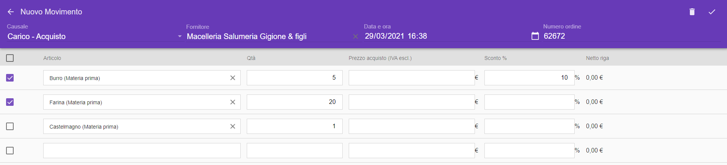Delete movement with the trash icon
This screenshot has width=727, height=165.
pyautogui.click(x=692, y=12)
